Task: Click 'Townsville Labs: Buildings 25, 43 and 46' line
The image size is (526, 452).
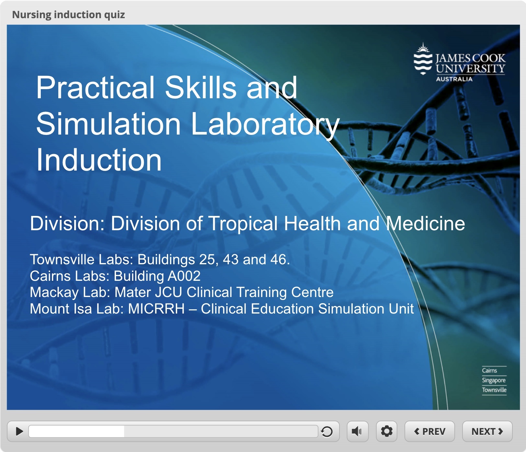Action: tap(160, 259)
